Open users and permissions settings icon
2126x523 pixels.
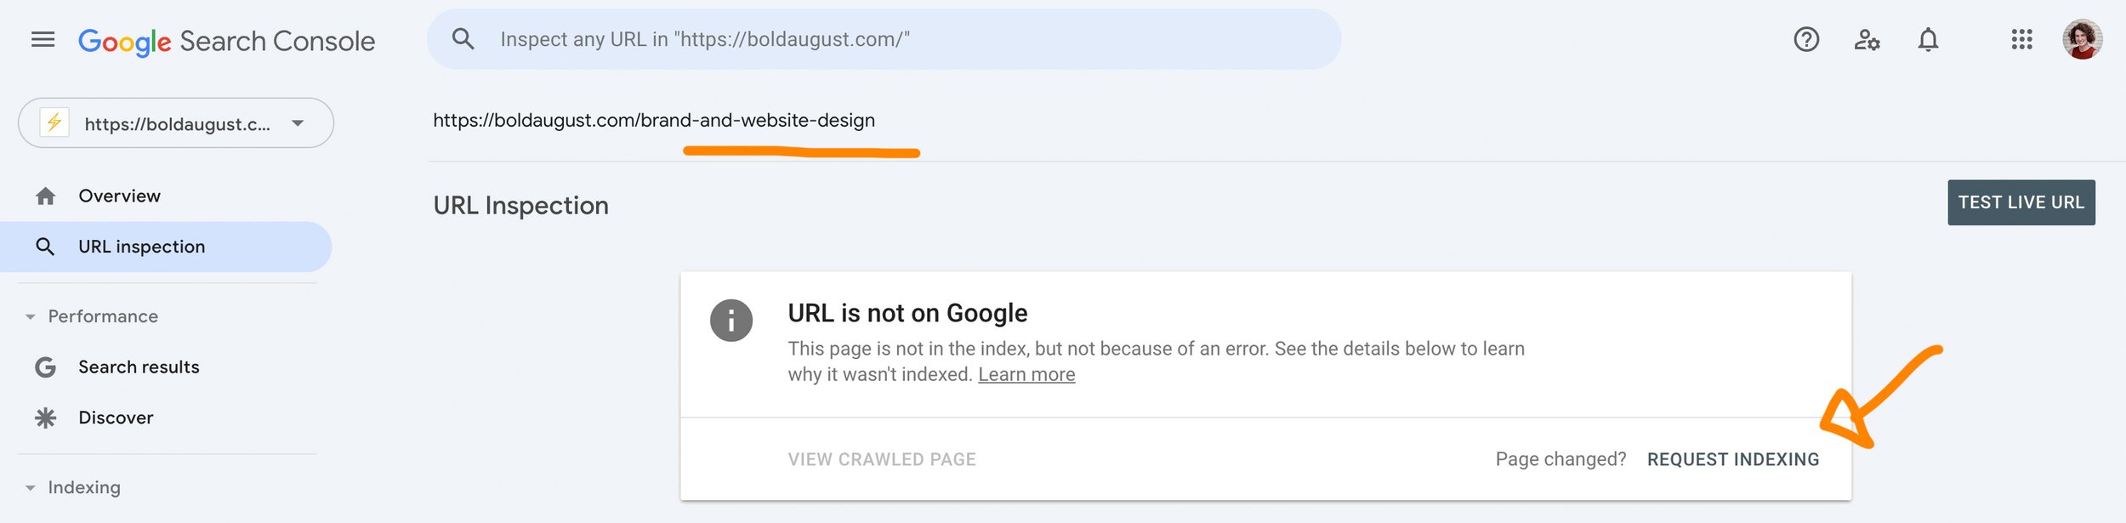pyautogui.click(x=1867, y=40)
